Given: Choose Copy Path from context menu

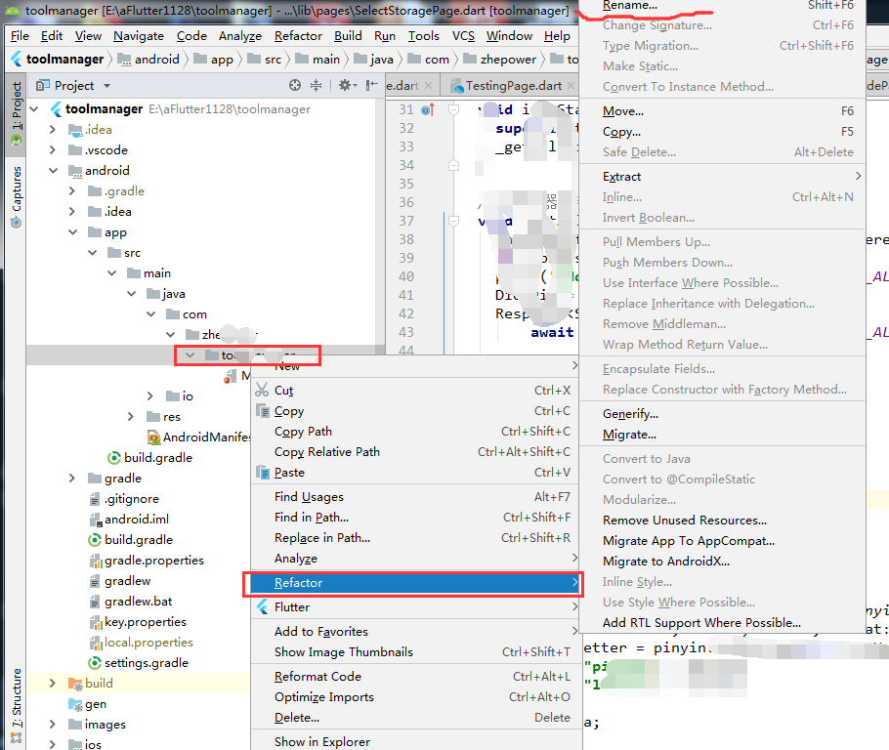Looking at the screenshot, I should pyautogui.click(x=415, y=432).
